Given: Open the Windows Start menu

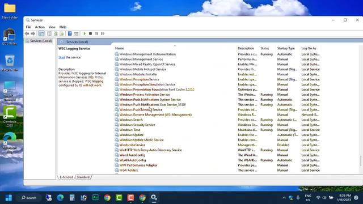Looking at the screenshot, I should [9, 198].
